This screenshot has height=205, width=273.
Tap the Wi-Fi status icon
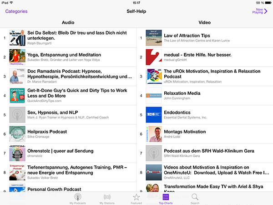click(x=11, y=3)
